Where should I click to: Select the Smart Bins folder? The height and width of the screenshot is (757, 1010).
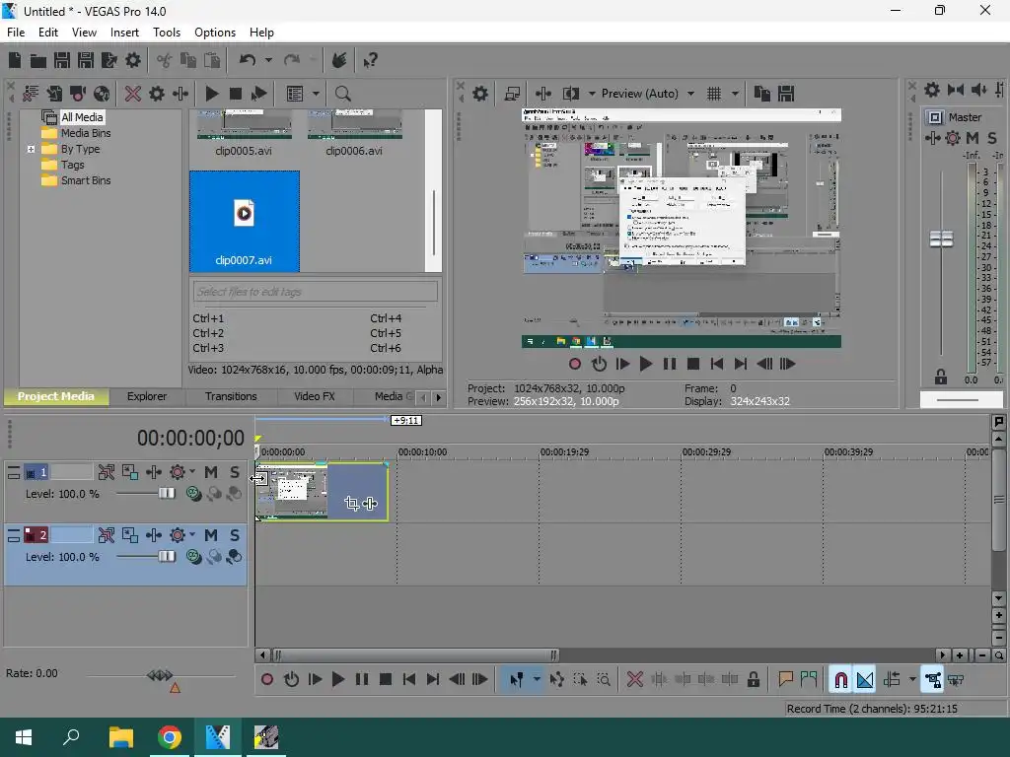[86, 181]
